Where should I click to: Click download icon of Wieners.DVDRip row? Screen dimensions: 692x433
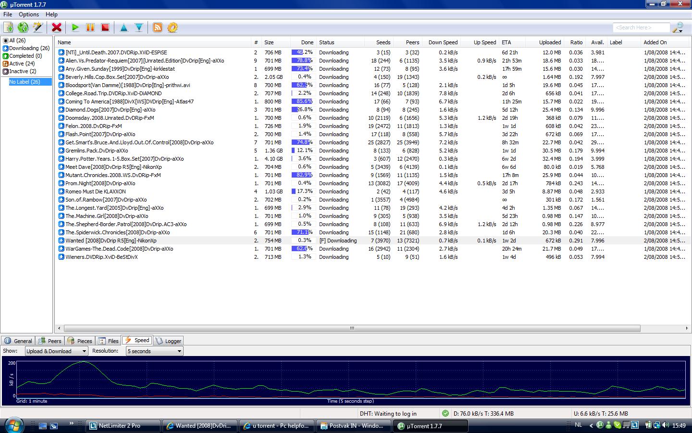[62, 257]
